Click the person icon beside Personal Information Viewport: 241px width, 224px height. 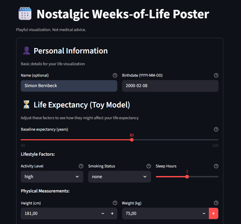[x=26, y=50]
